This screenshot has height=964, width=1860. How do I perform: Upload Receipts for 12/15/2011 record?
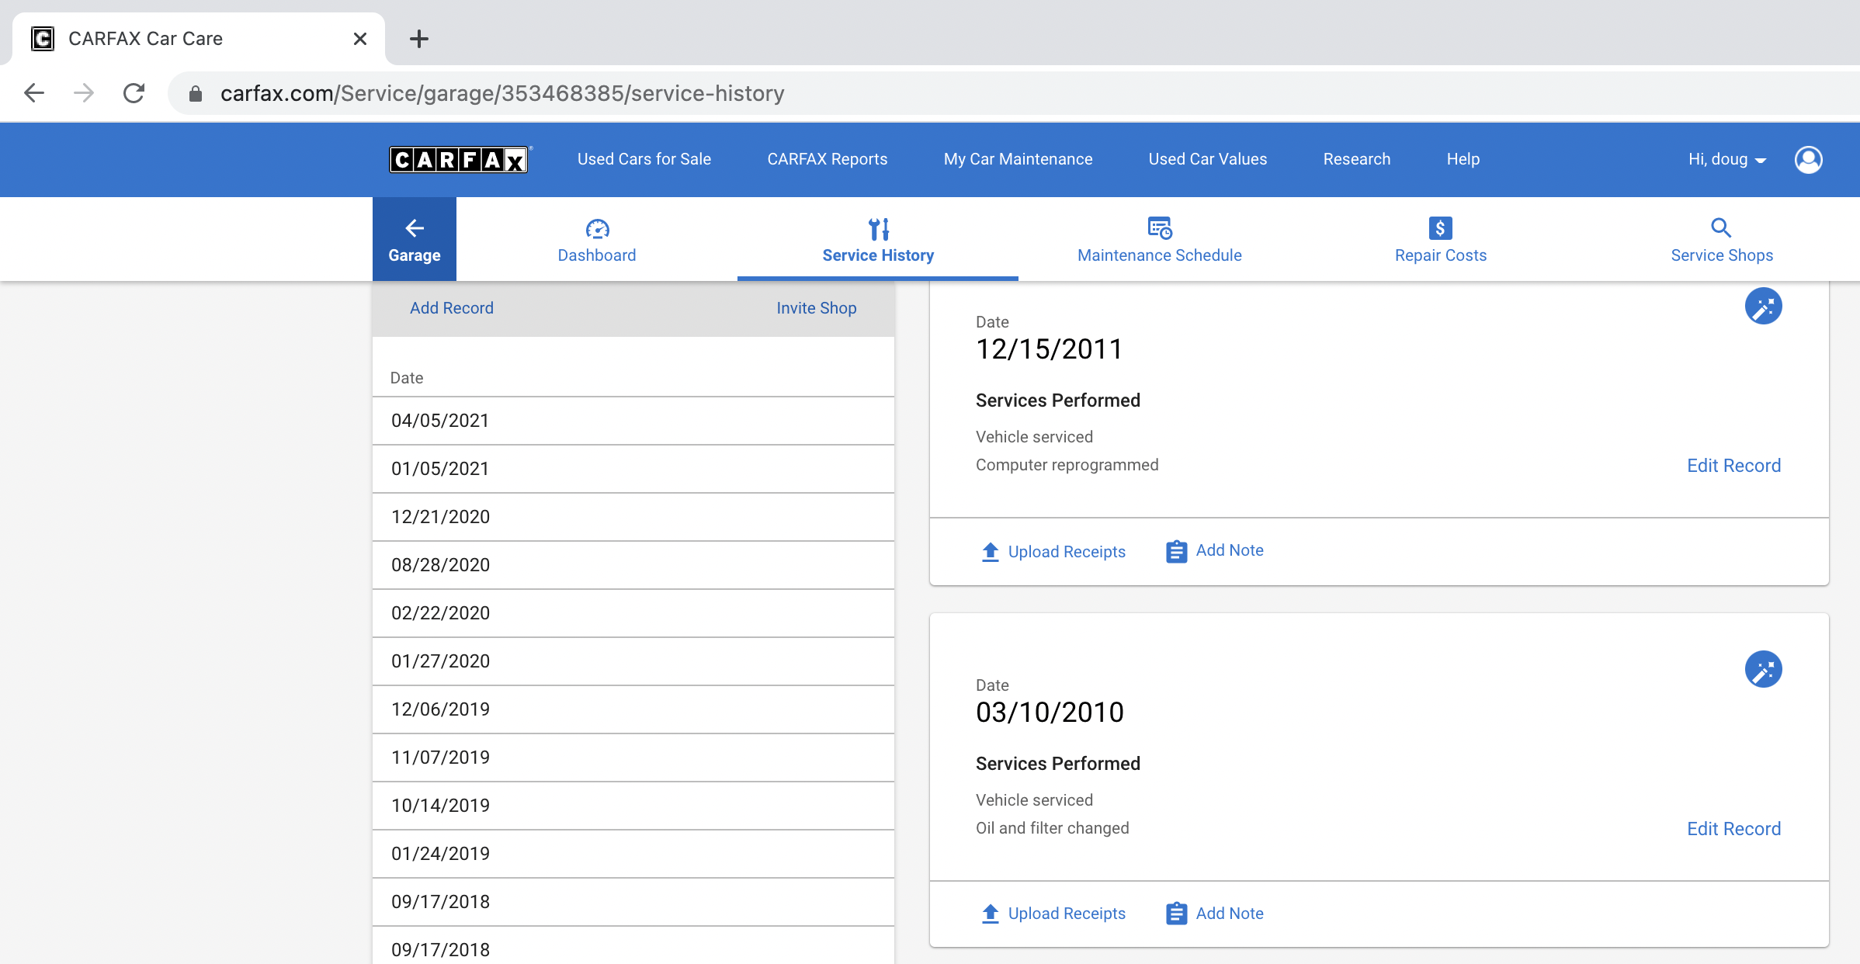click(1053, 552)
